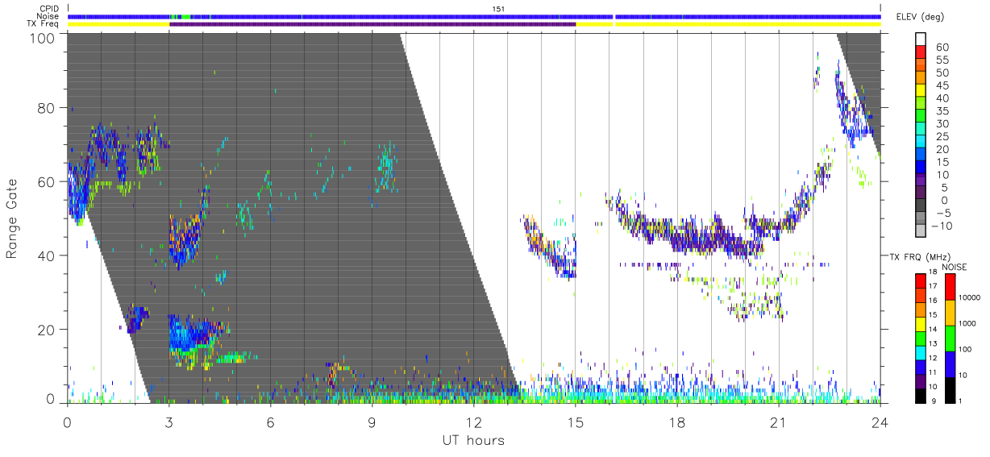This screenshot has width=990, height=457.
Task: Click the '25' label on ELEV colorbar
Action: (943, 136)
